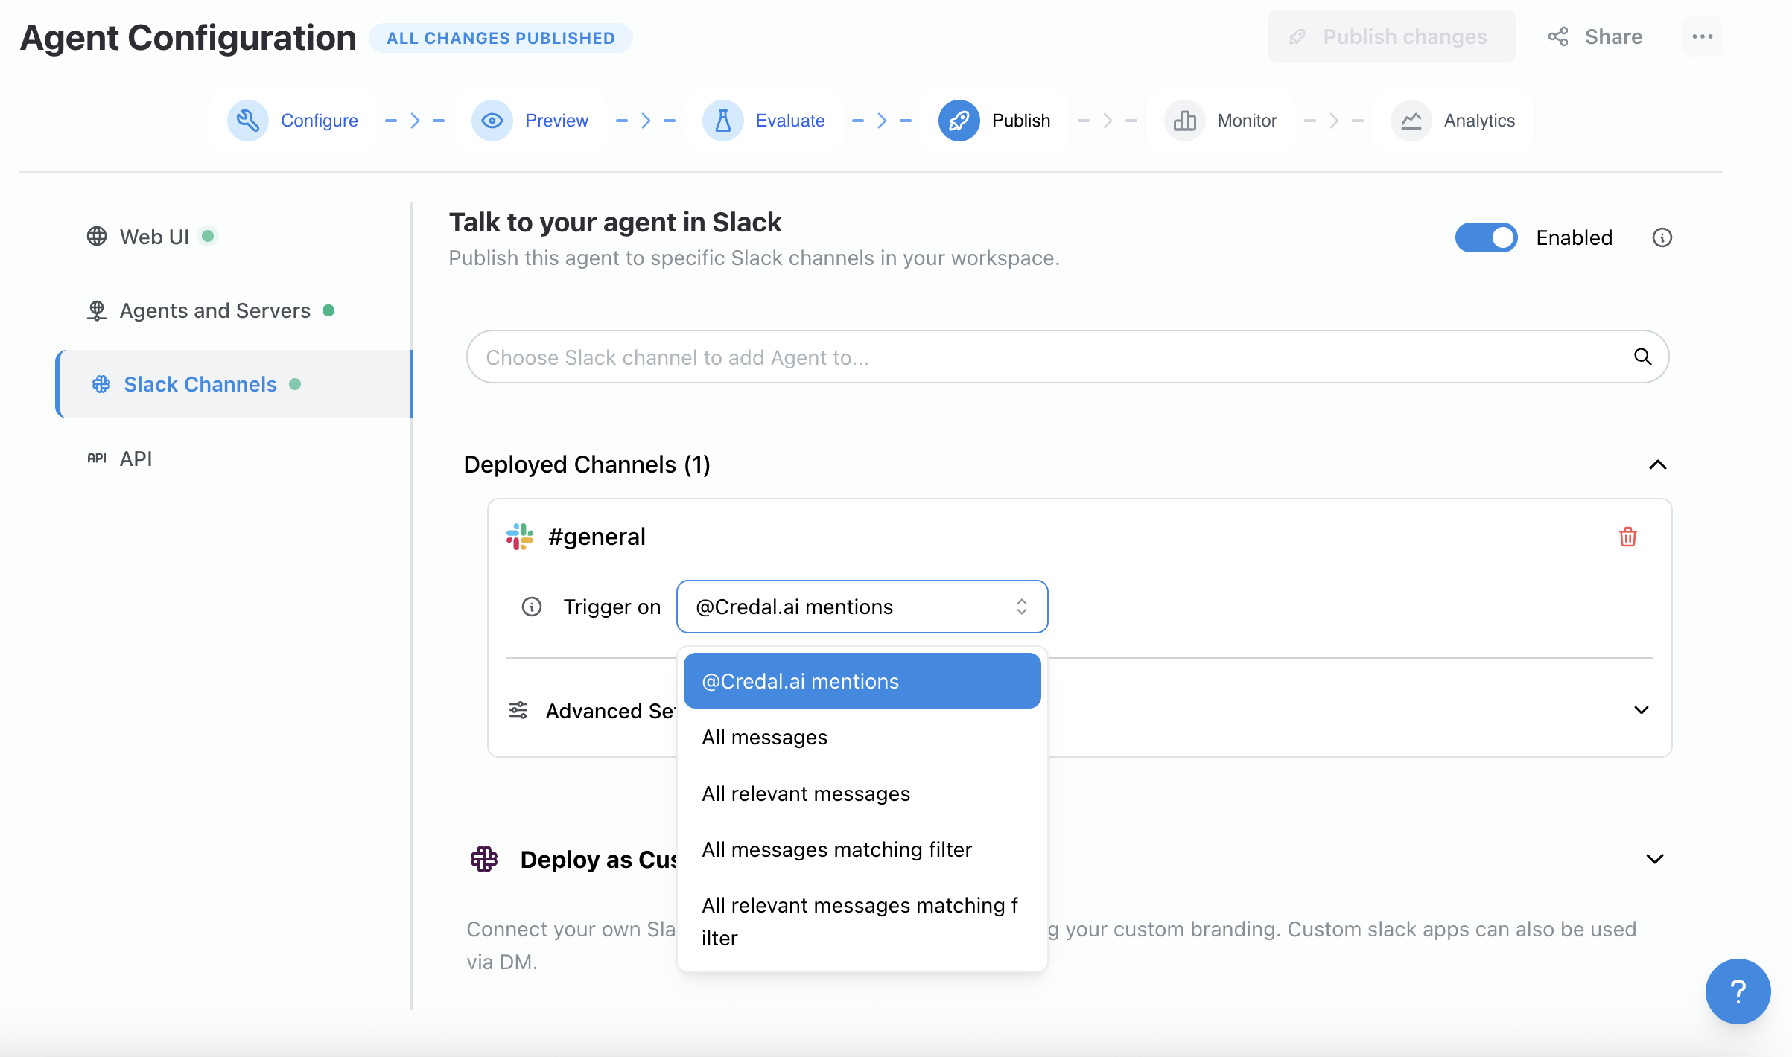Image resolution: width=1792 pixels, height=1057 pixels.
Task: Click the Evaluate flask step icon
Action: (722, 120)
